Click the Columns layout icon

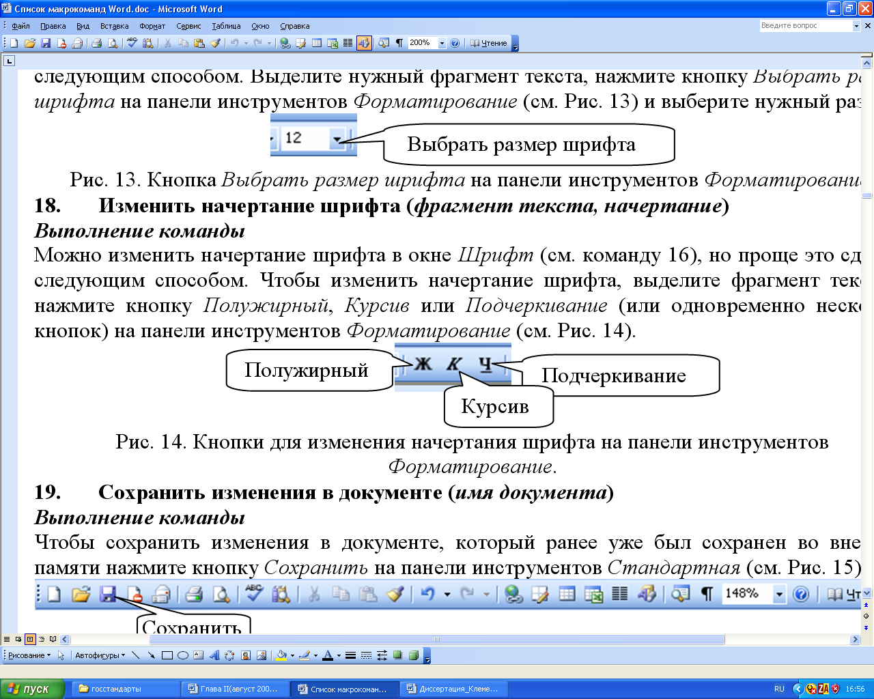click(x=348, y=43)
